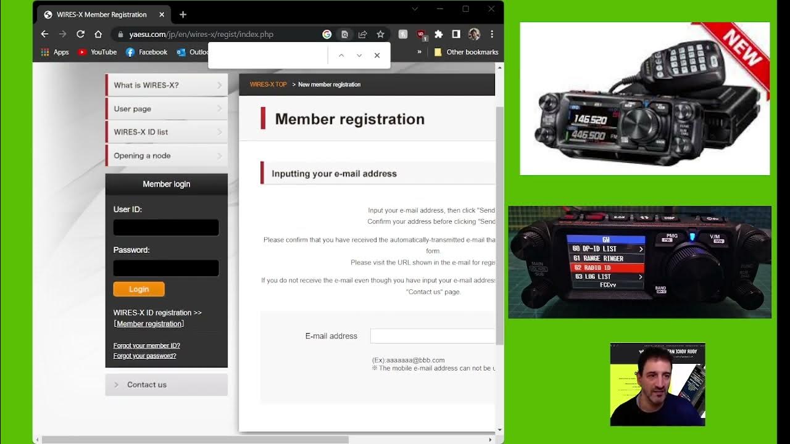Open the Chrome profile avatar
790x444 pixels.
click(x=474, y=35)
